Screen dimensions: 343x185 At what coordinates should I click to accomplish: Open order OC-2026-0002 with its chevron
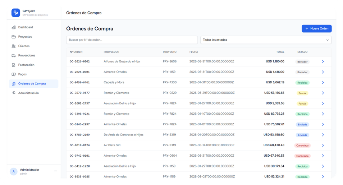point(323,61)
